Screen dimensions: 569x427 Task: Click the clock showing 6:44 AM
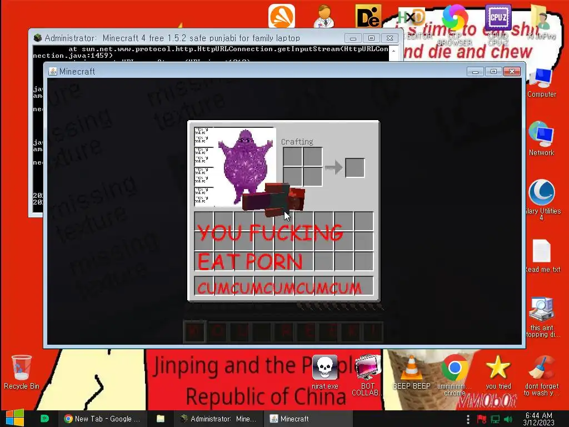(539, 419)
